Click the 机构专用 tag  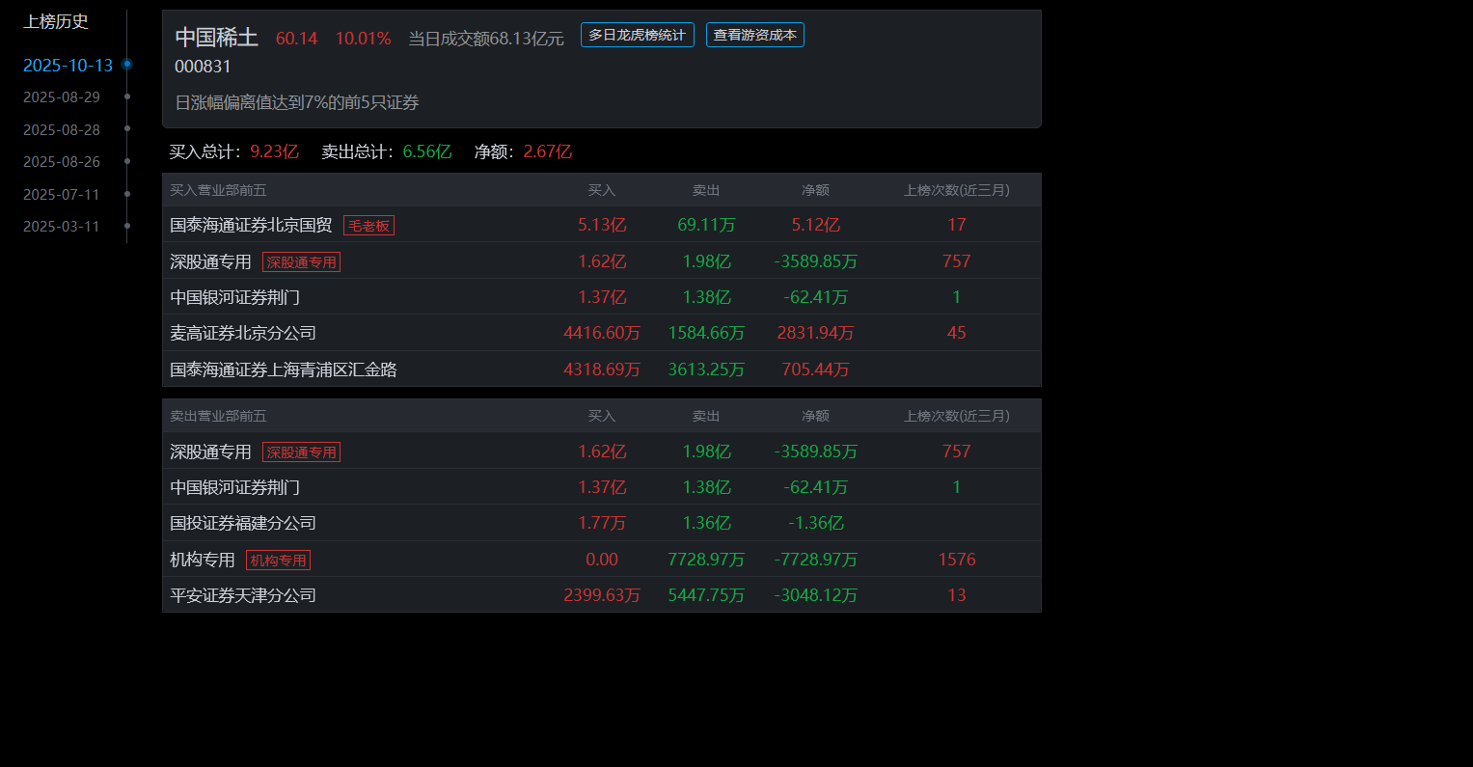coord(278,560)
